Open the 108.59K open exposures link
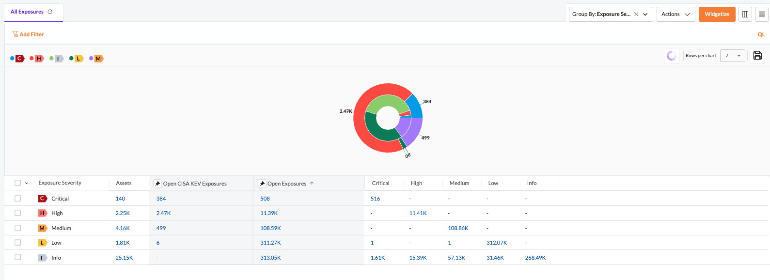The height and width of the screenshot is (280, 770). 270,228
